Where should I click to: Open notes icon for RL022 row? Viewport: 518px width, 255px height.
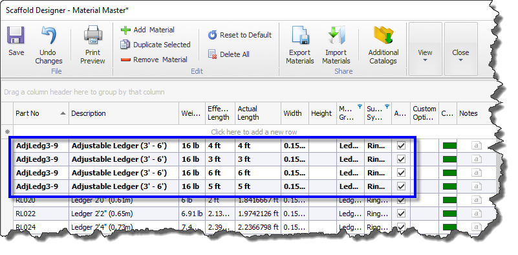click(476, 214)
